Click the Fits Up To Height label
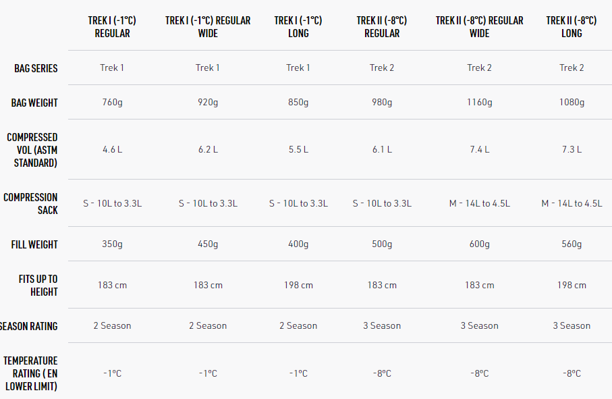This screenshot has height=399, width=612. pos(38,286)
